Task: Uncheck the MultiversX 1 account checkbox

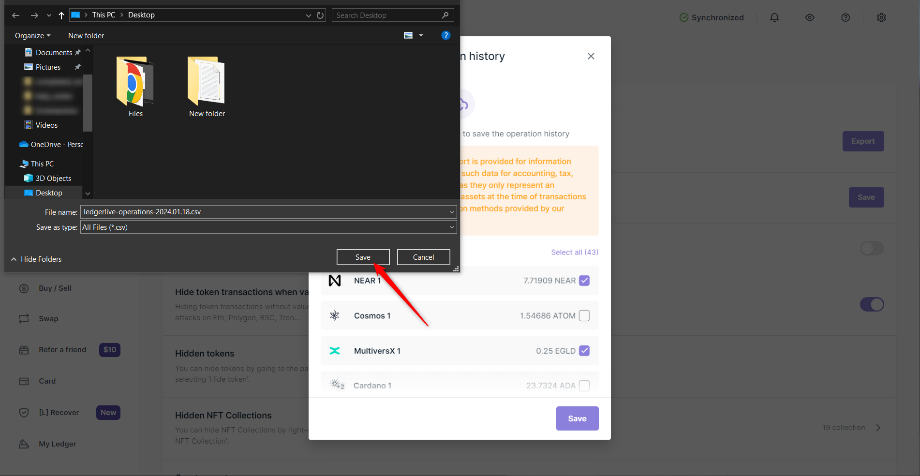Action: [x=584, y=351]
